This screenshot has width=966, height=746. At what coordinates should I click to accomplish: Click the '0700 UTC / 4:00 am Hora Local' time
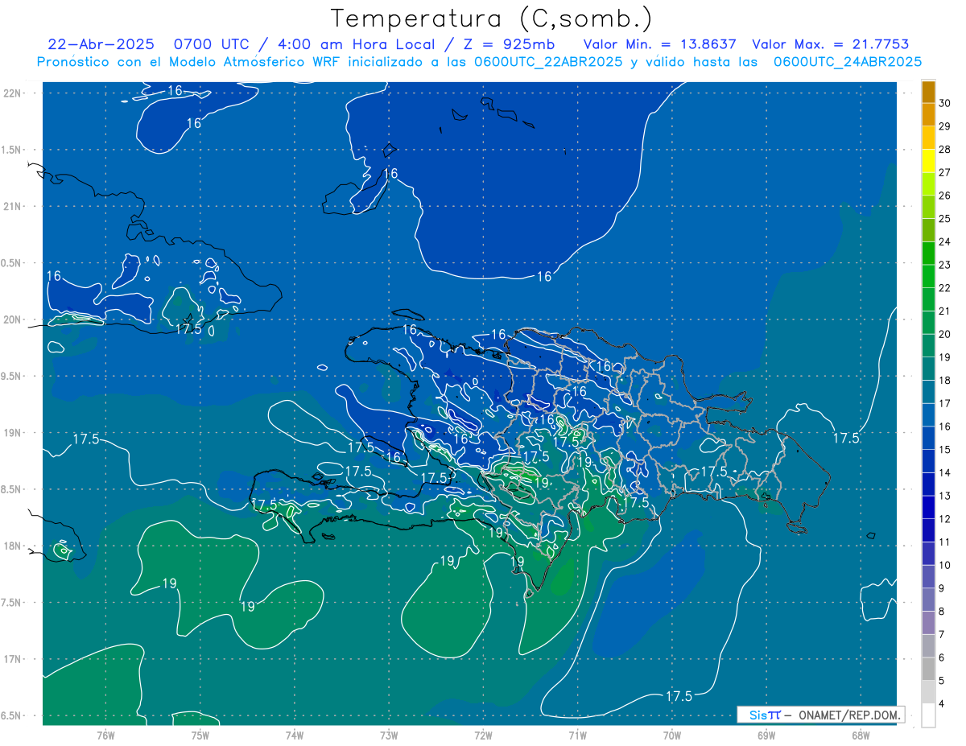[303, 44]
